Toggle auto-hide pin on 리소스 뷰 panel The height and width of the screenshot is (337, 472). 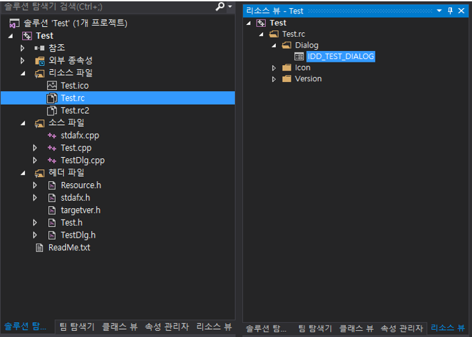click(451, 11)
